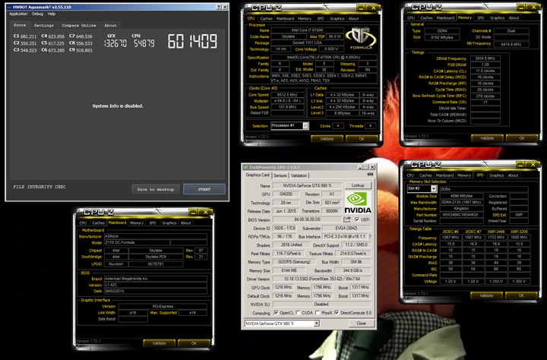This screenshot has width=547, height=360.
Task: Open Memory tab in CPU-Z Mainboard window
Action: click(137, 223)
